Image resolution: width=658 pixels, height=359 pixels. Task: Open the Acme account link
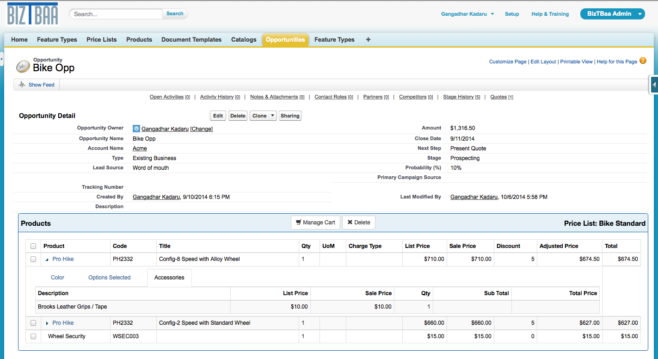point(140,149)
